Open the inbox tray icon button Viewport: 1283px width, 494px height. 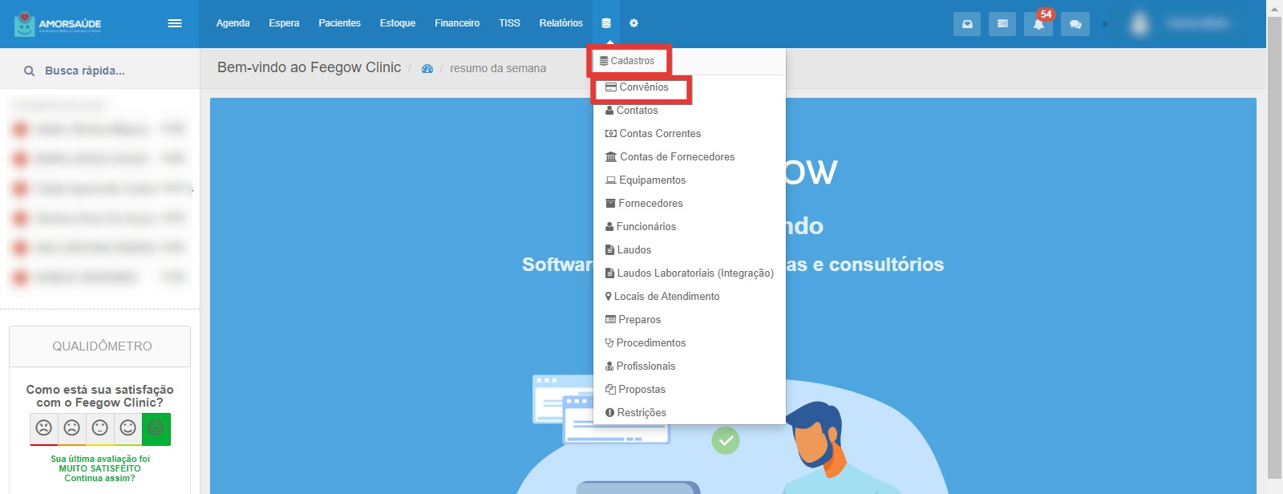967,24
